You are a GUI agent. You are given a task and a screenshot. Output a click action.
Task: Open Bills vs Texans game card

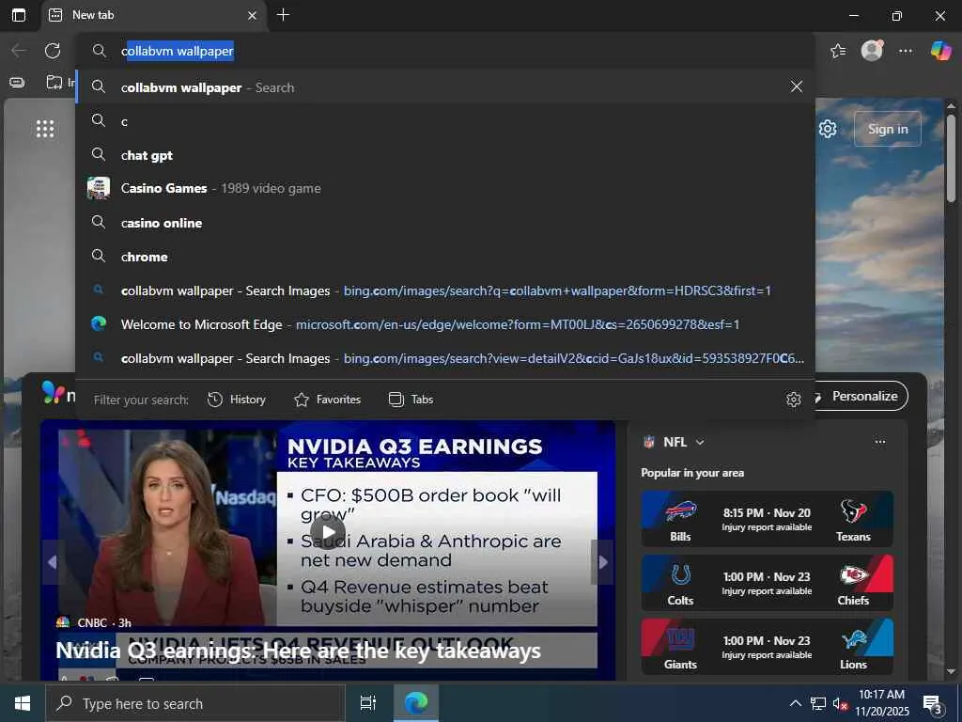tap(767, 519)
